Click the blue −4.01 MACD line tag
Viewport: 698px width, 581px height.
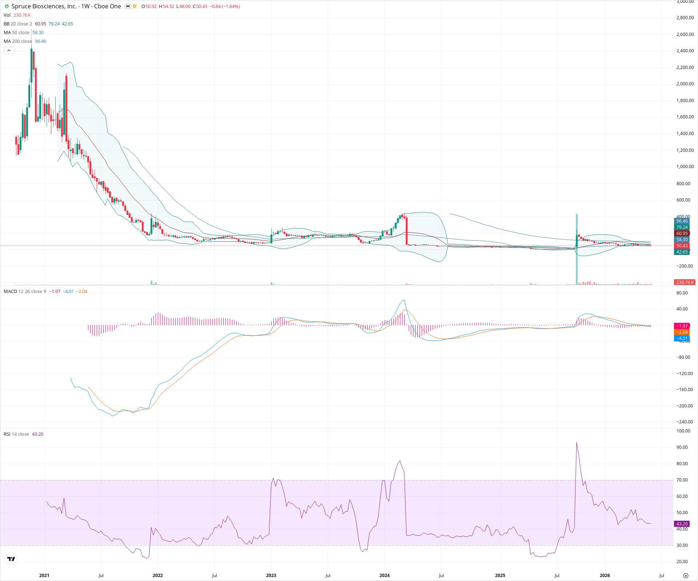(x=682, y=338)
